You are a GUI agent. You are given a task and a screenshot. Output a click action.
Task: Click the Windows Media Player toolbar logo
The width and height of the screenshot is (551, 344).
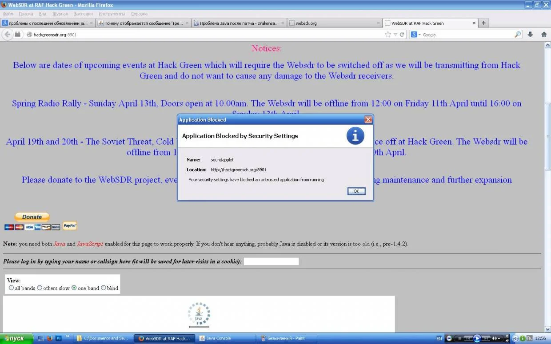tap(449, 338)
